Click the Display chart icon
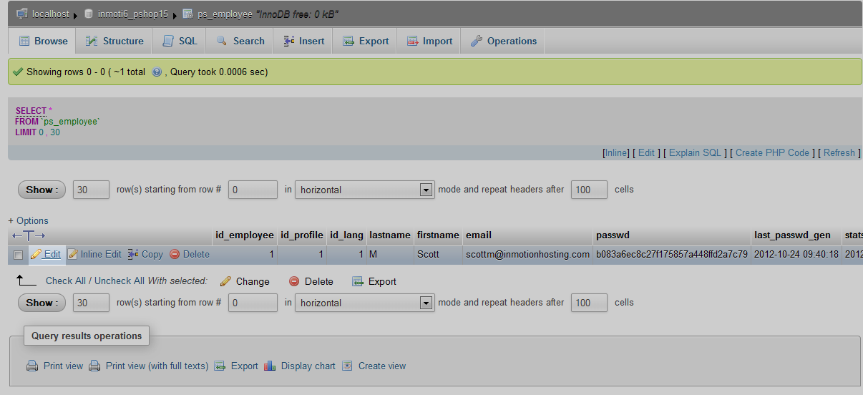Screen dimensions: 863x395 [270, 366]
